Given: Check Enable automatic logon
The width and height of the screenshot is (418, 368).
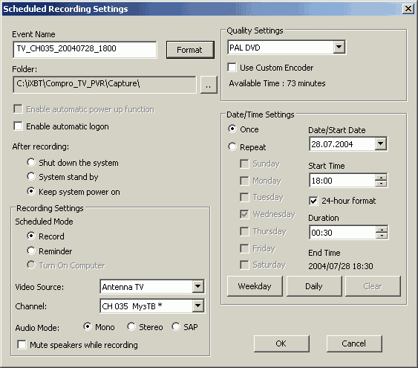Looking at the screenshot, I should point(18,126).
